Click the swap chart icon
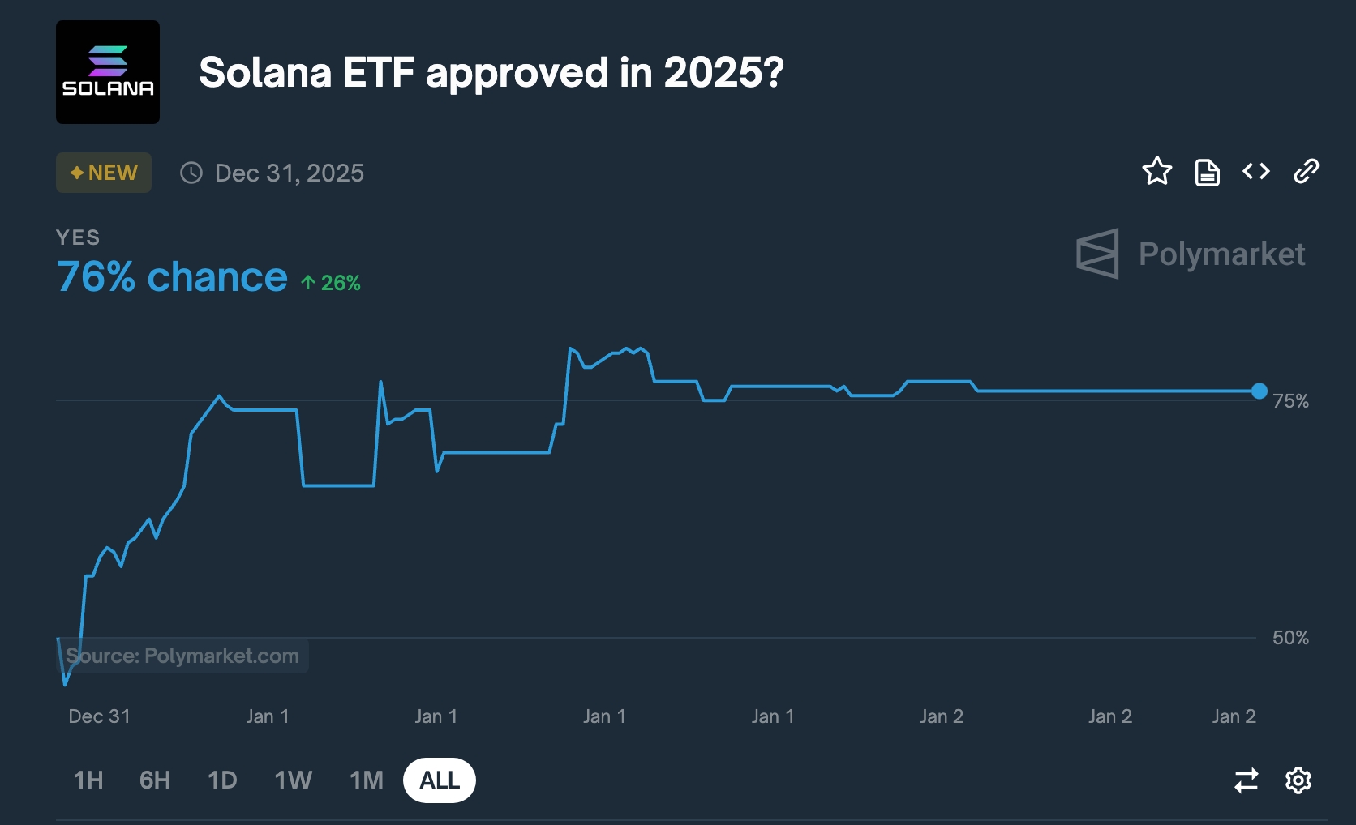The width and height of the screenshot is (1356, 825). click(1247, 780)
